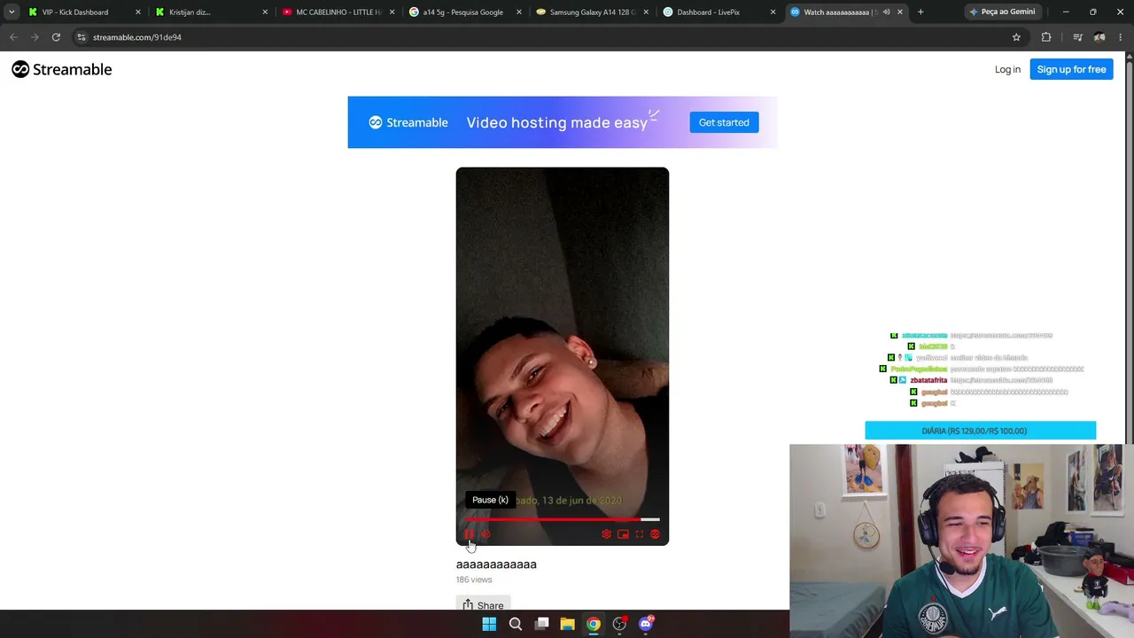Close the a14 5g Pesquisa Google tab
This screenshot has height=638, width=1134.
[518, 12]
